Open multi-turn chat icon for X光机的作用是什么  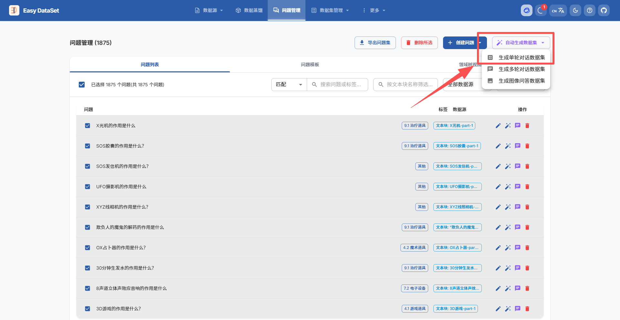518,126
